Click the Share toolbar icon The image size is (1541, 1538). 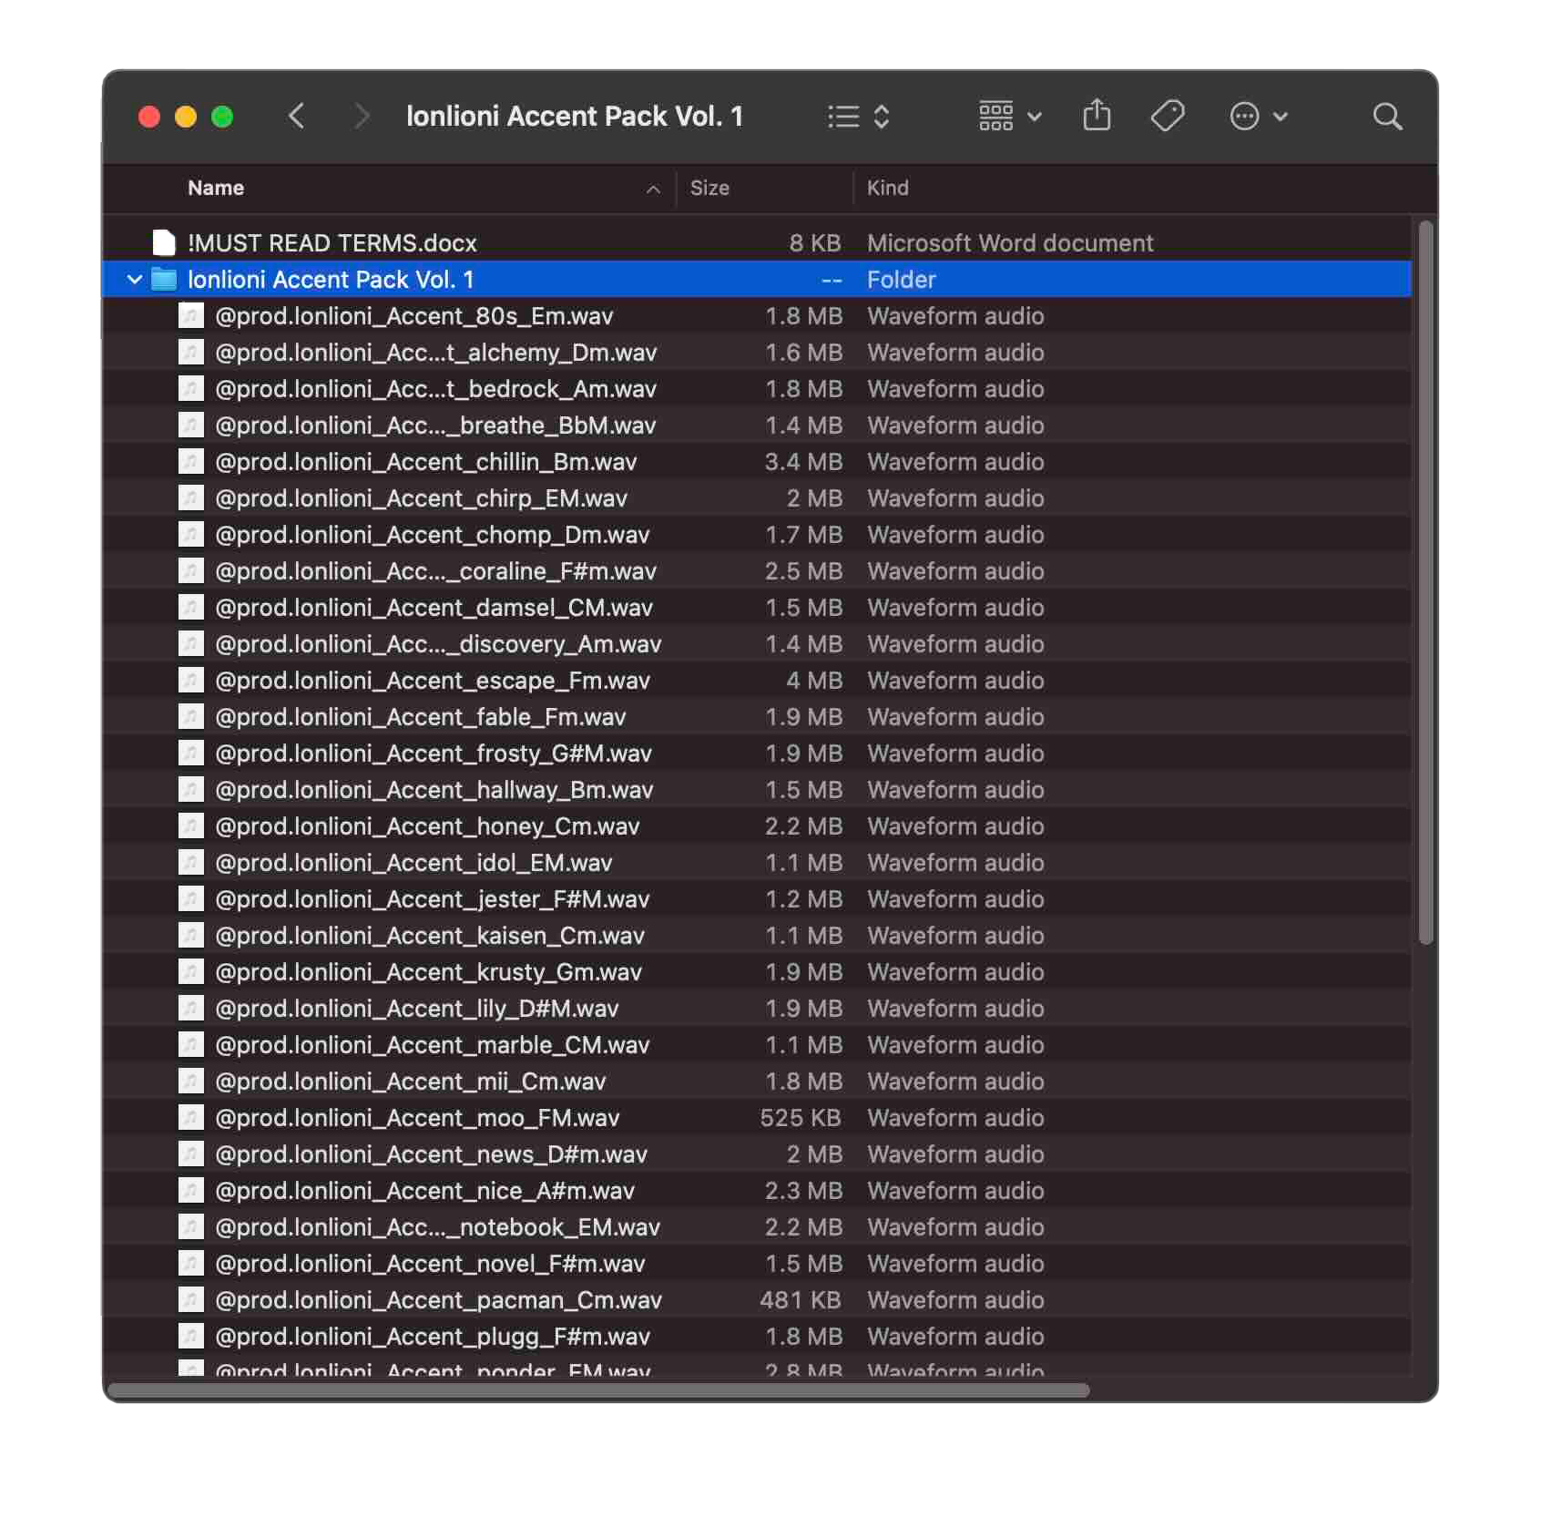click(1097, 116)
